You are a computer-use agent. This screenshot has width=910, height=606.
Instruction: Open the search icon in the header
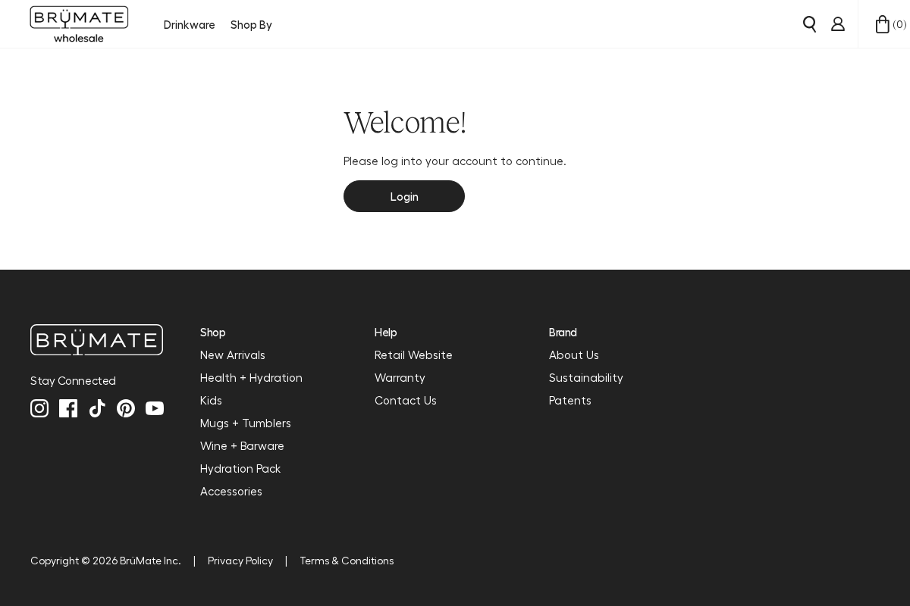[809, 23]
